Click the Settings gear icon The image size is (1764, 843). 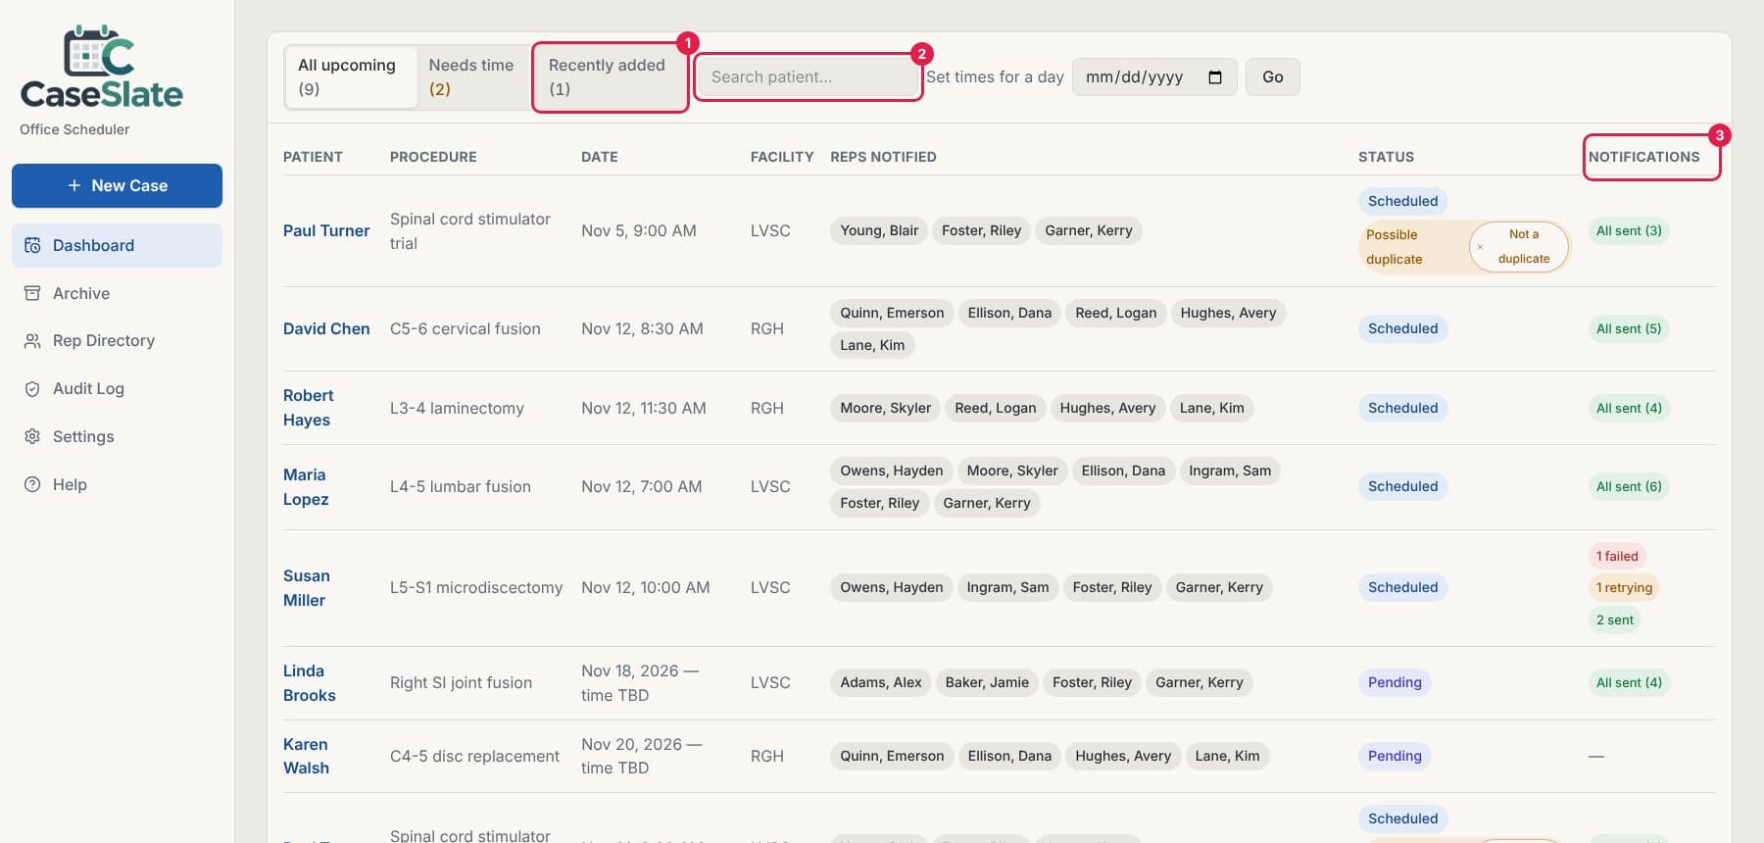coord(32,436)
